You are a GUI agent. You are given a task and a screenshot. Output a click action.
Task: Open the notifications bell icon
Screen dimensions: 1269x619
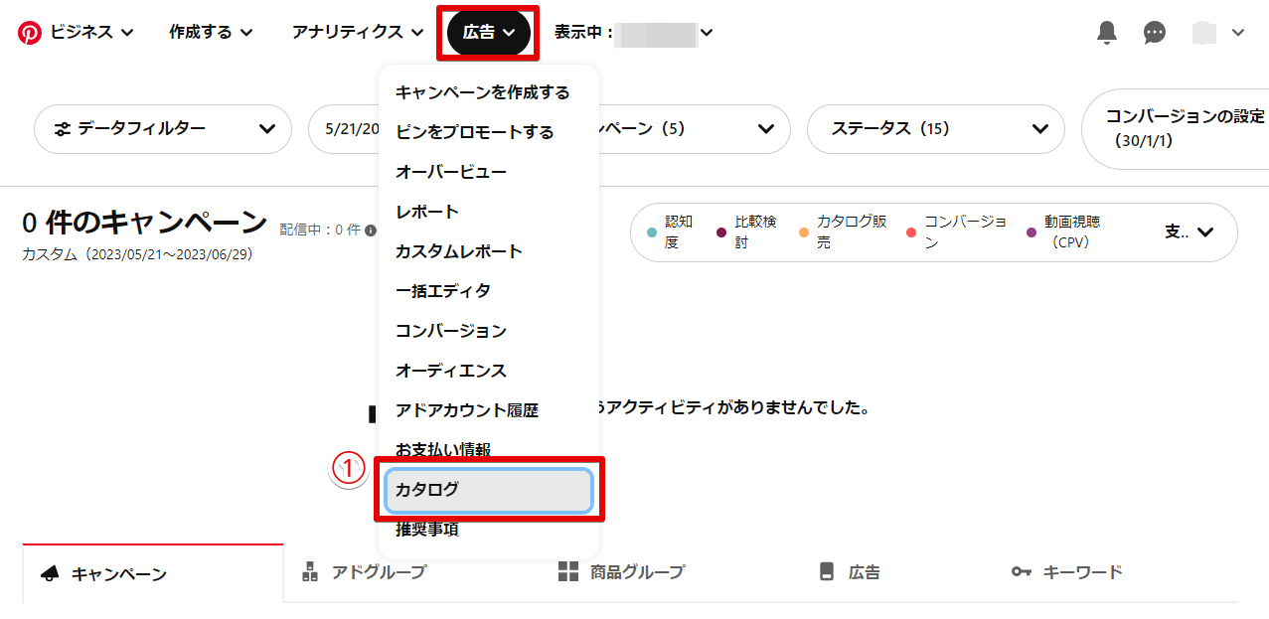(x=1106, y=33)
